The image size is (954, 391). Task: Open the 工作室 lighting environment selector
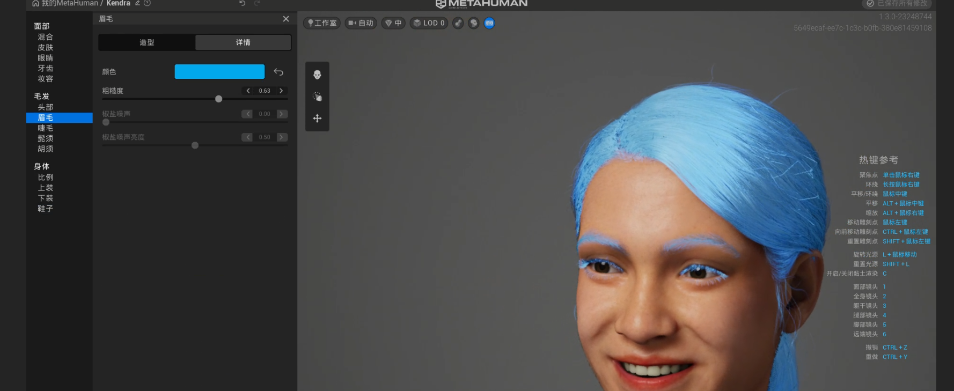pos(322,23)
